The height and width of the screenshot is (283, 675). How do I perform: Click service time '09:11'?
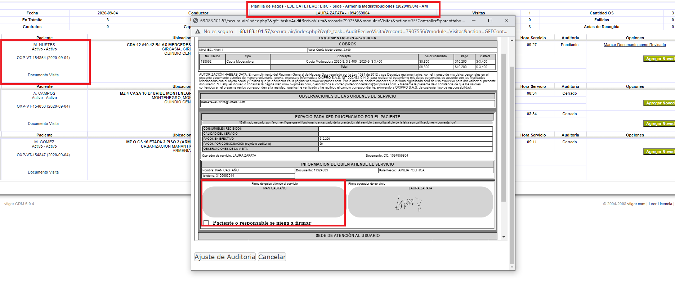point(532,142)
